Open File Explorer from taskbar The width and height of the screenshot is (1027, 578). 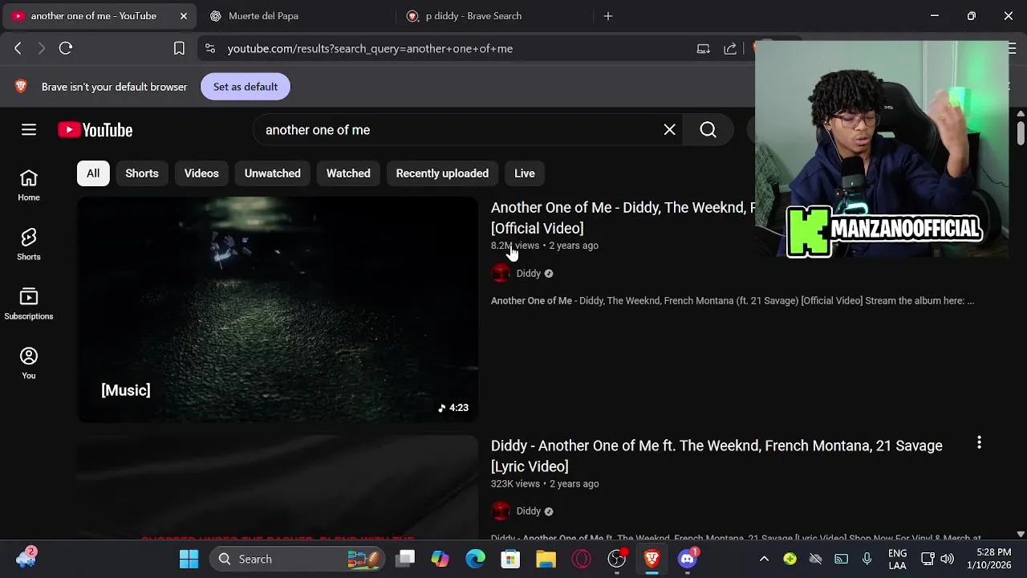click(546, 559)
